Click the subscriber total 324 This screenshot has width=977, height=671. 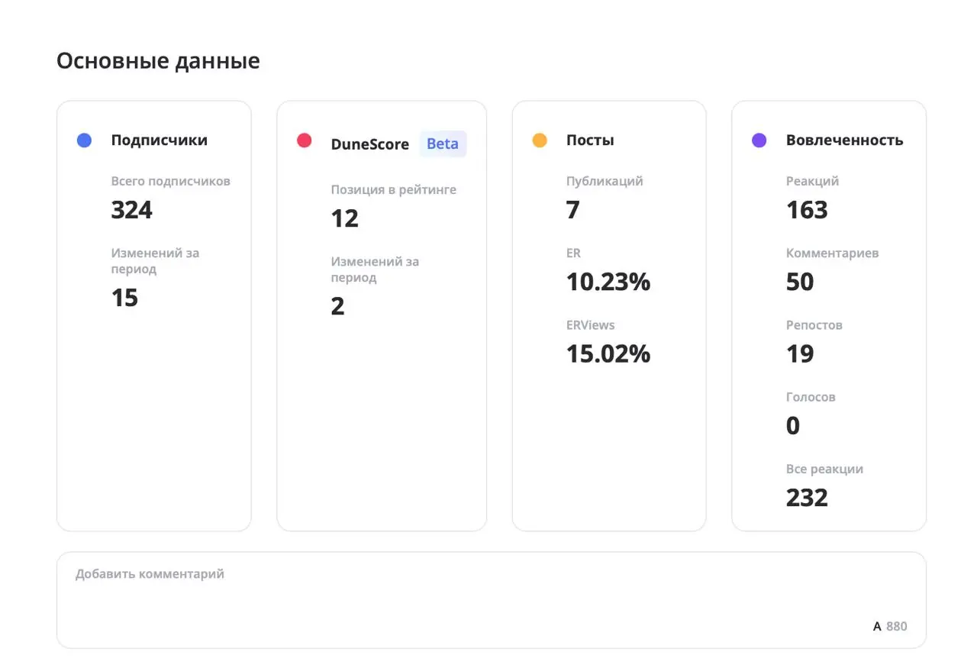(x=132, y=210)
